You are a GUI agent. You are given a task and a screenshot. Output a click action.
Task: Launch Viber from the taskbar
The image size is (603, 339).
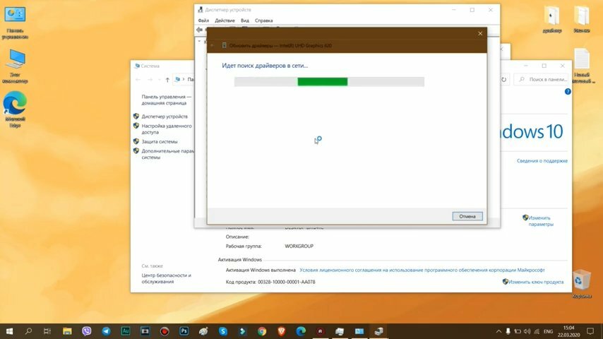point(87,331)
